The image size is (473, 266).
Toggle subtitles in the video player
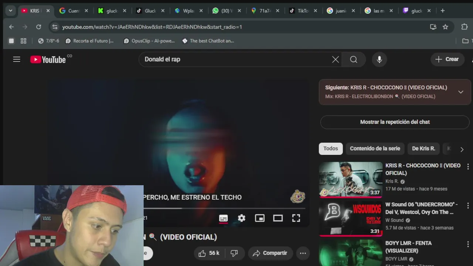(223, 218)
